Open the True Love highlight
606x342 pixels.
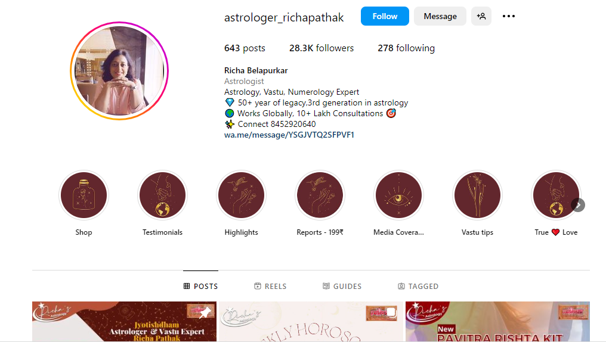[556, 195]
